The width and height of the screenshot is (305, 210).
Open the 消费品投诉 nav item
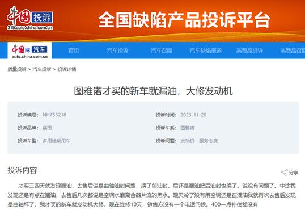(x=249, y=51)
